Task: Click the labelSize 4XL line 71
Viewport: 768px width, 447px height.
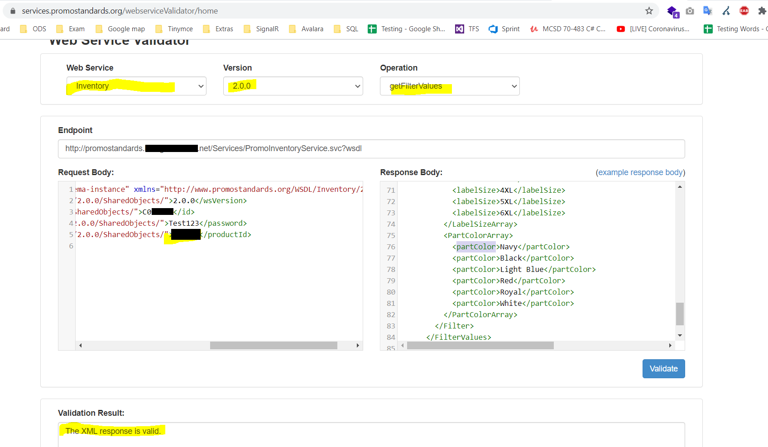Action: (x=509, y=190)
